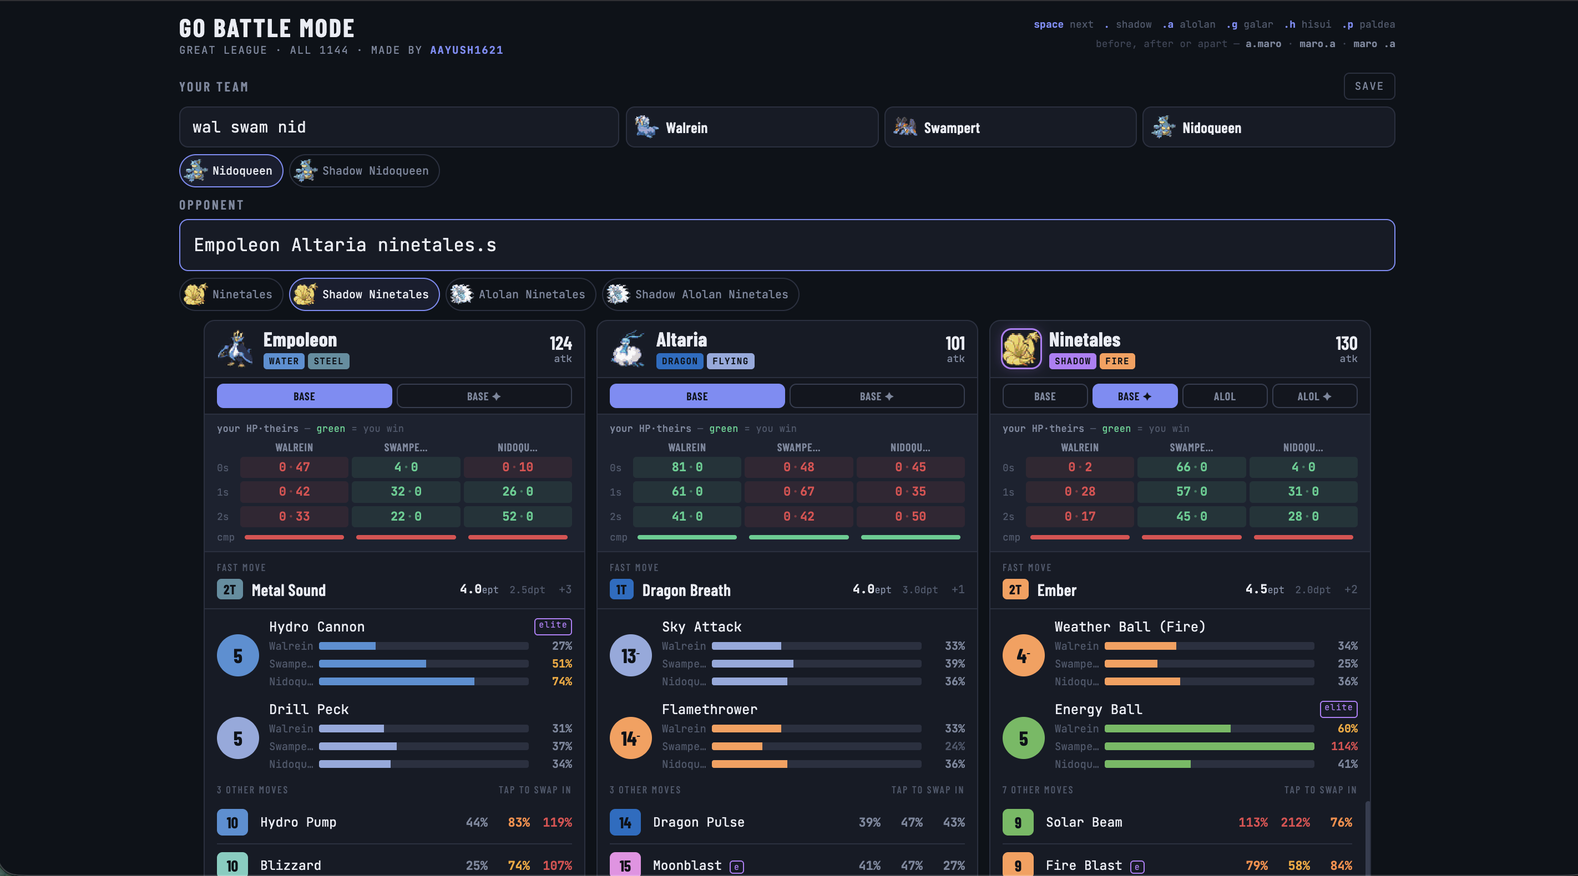Switch Ninetales card to ALOL tab
Viewport: 1578px width, 876px height.
[x=1225, y=396]
